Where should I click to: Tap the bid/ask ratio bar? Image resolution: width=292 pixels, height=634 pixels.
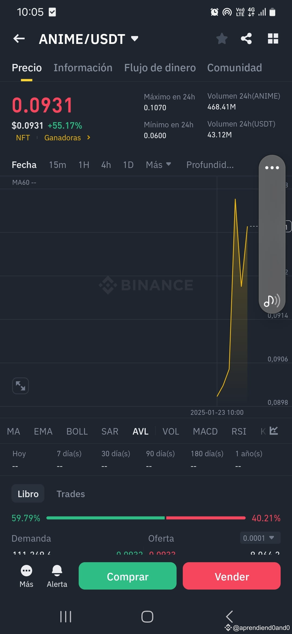point(146,518)
